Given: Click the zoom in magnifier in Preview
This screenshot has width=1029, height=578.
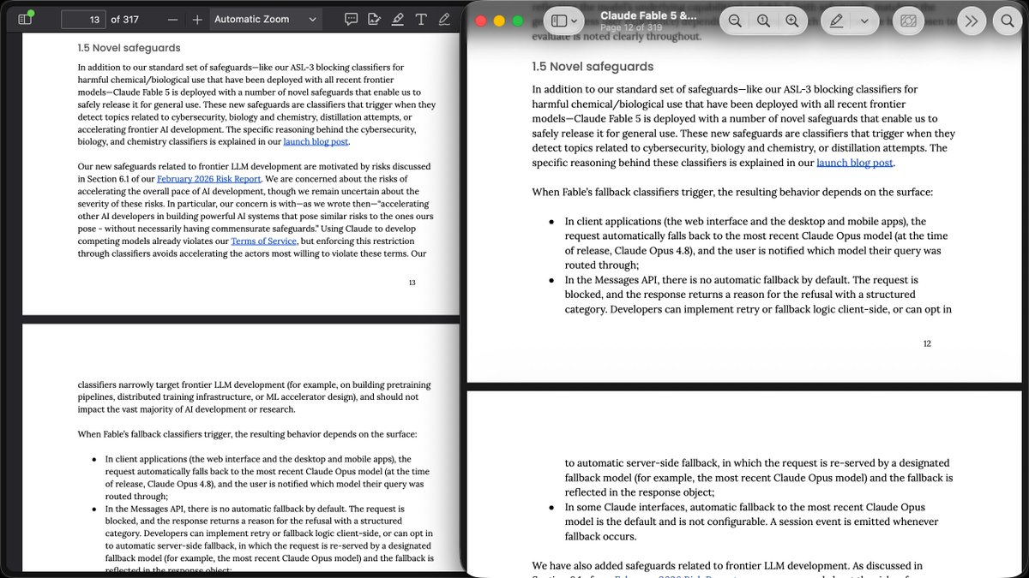Looking at the screenshot, I should [x=791, y=21].
